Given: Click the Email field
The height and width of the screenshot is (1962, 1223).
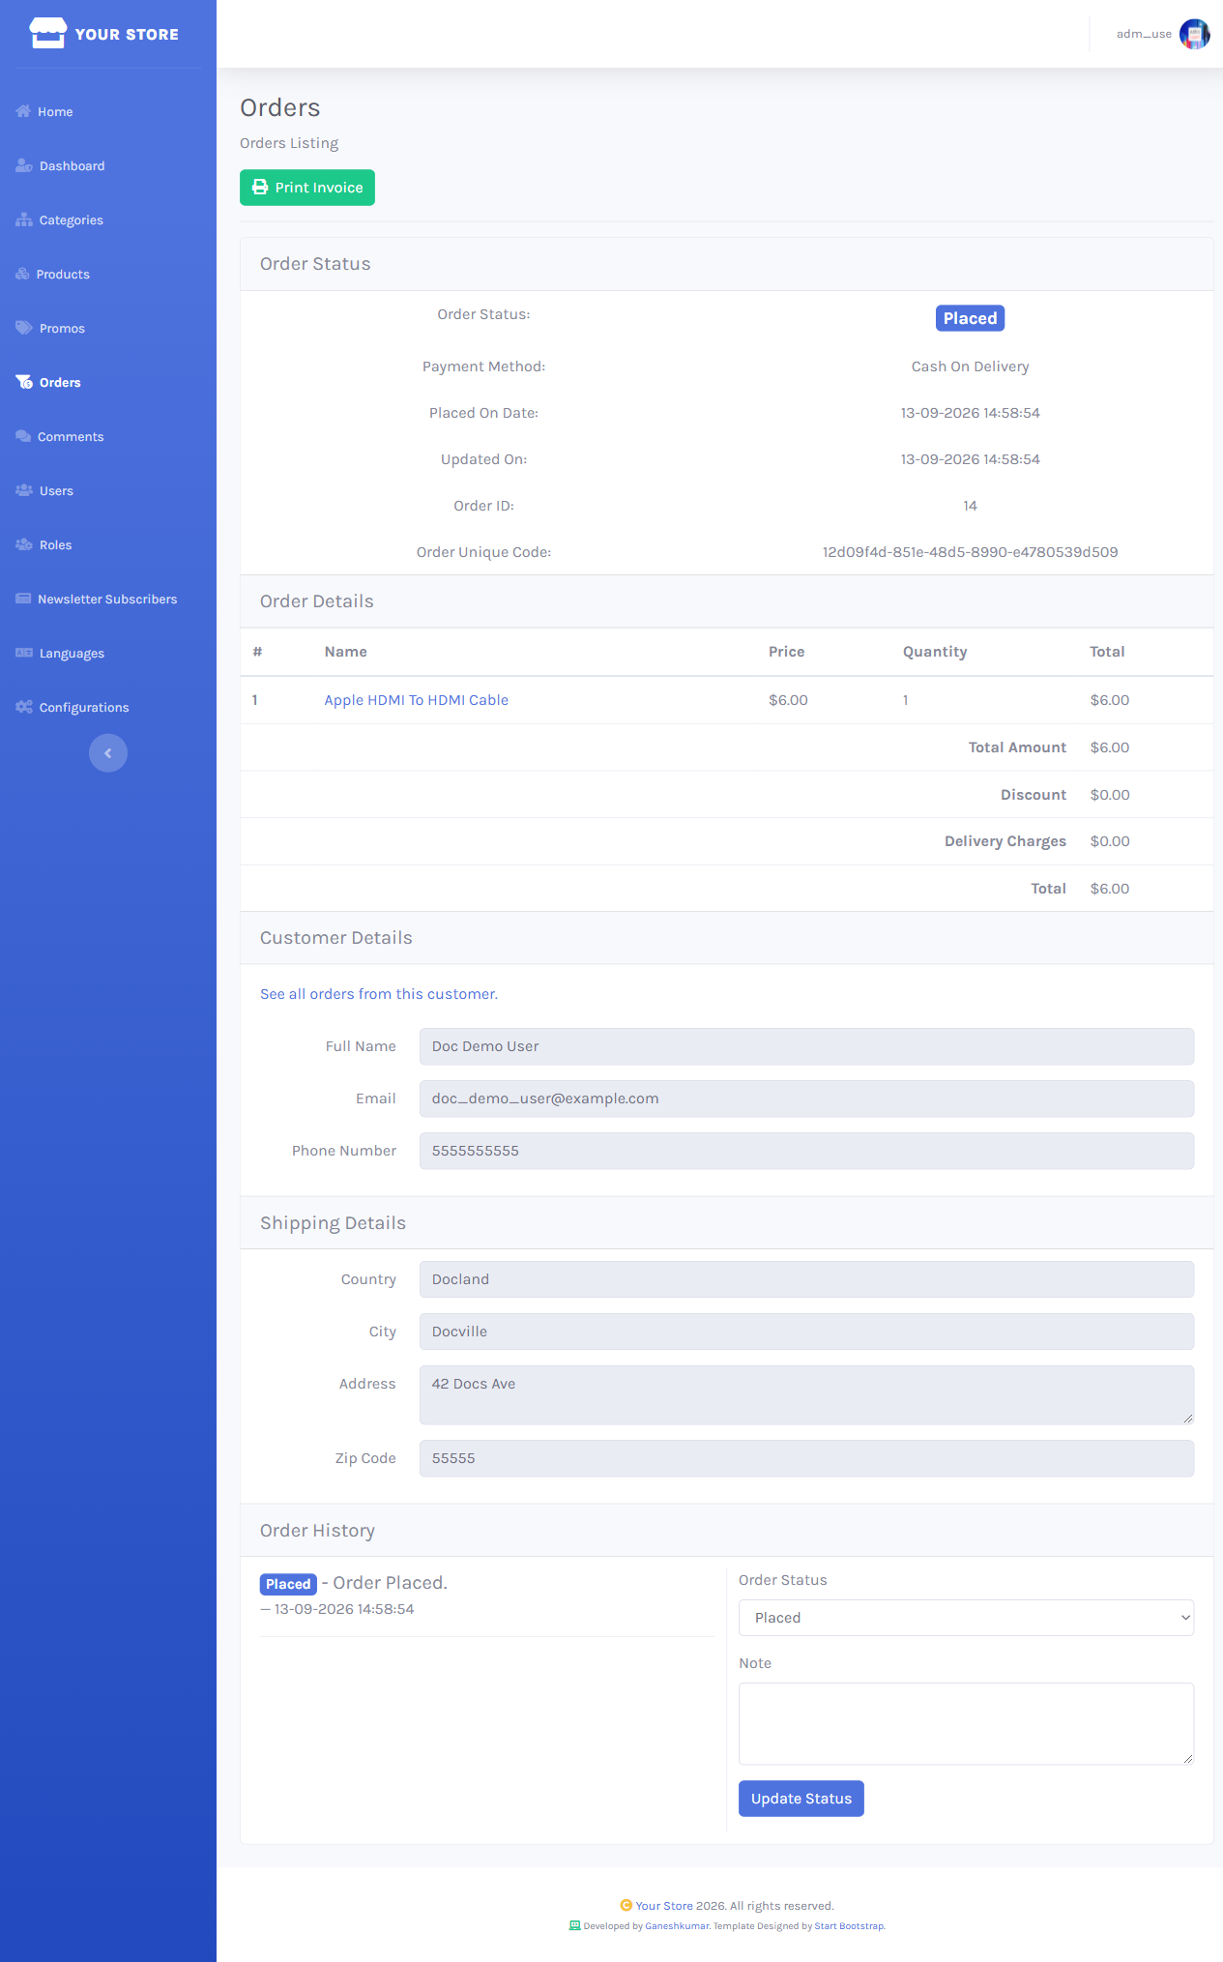Looking at the screenshot, I should (806, 1098).
